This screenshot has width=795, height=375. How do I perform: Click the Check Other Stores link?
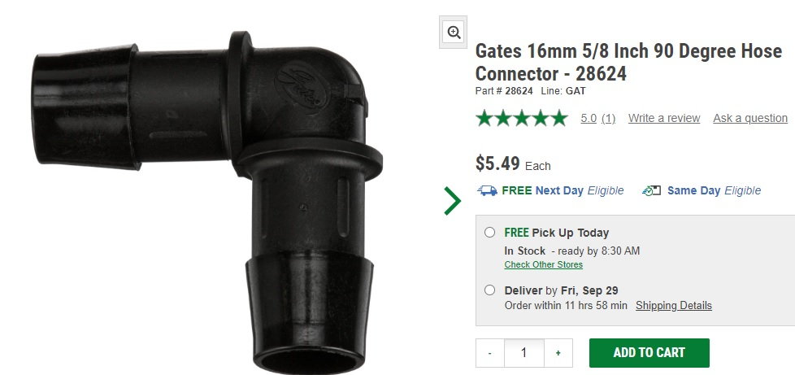pos(543,264)
